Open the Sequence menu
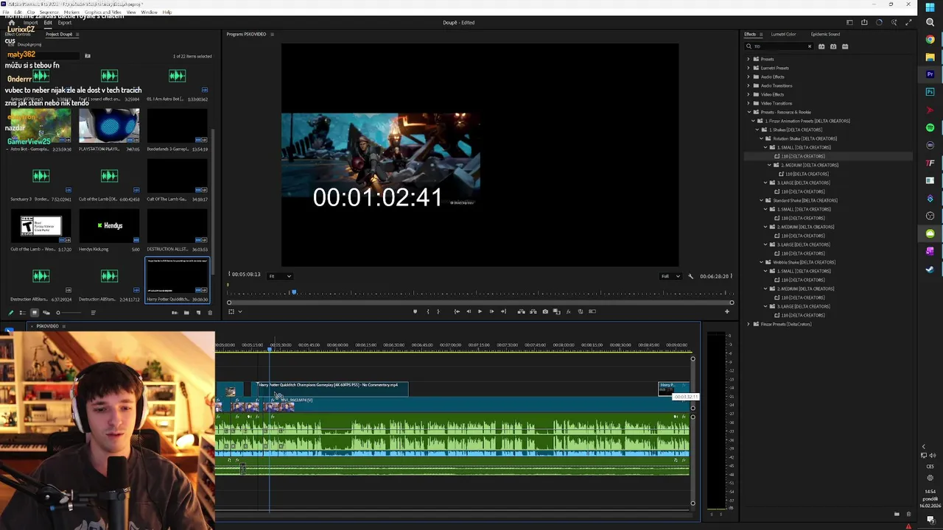 51,13
